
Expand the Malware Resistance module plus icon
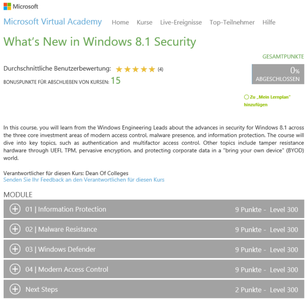pyautogui.click(x=15, y=229)
